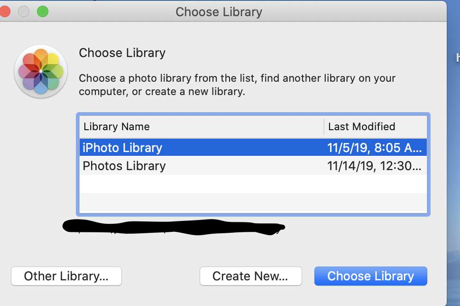Sort by the Library Name column header
This screenshot has width=460, height=306.
[117, 127]
